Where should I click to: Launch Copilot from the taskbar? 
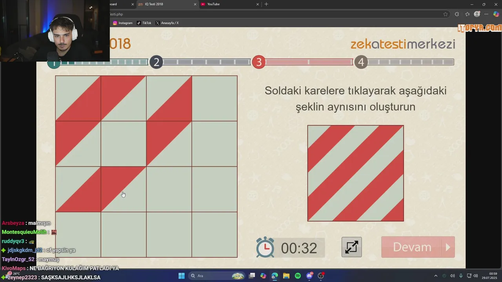(263, 276)
